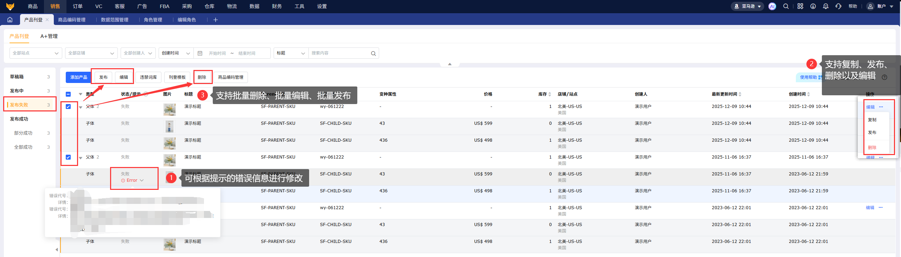Click the blue 添加产品 button

point(78,77)
